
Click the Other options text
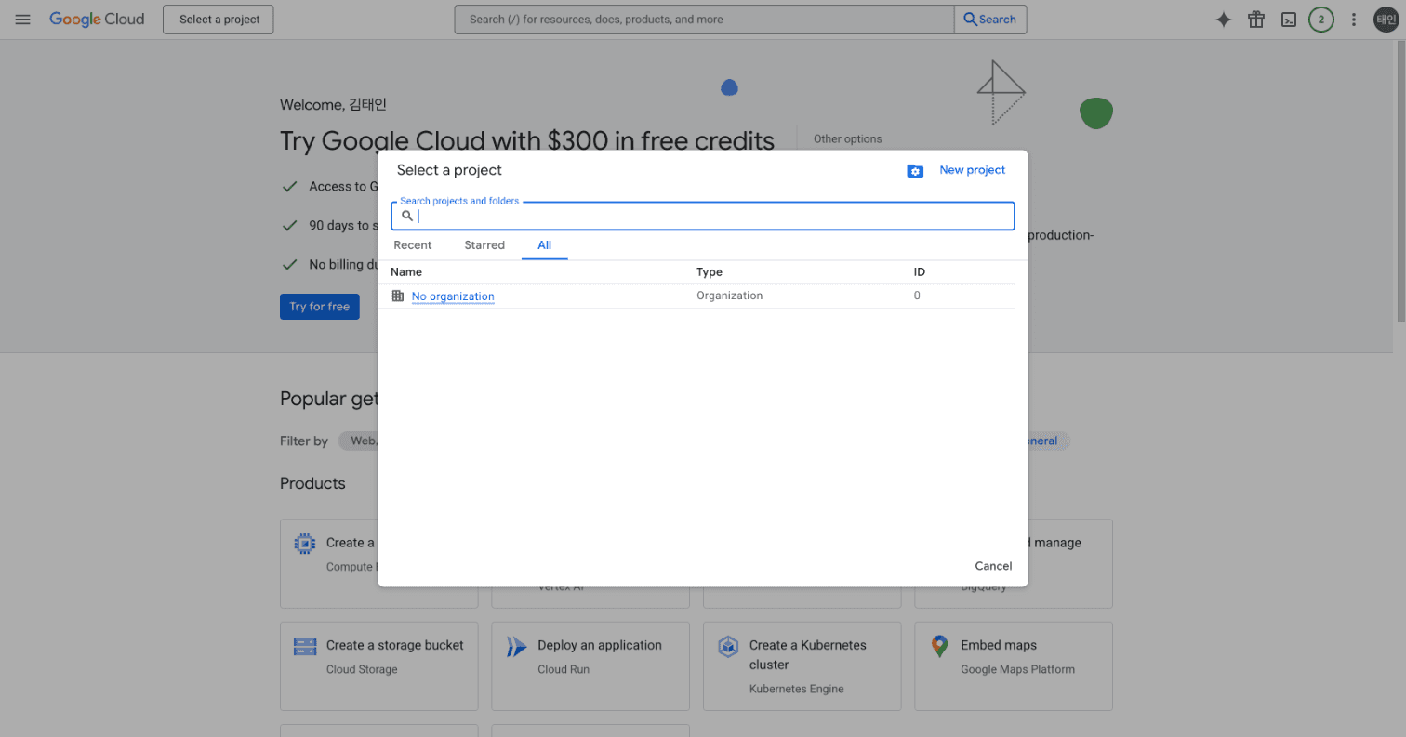[x=848, y=138]
